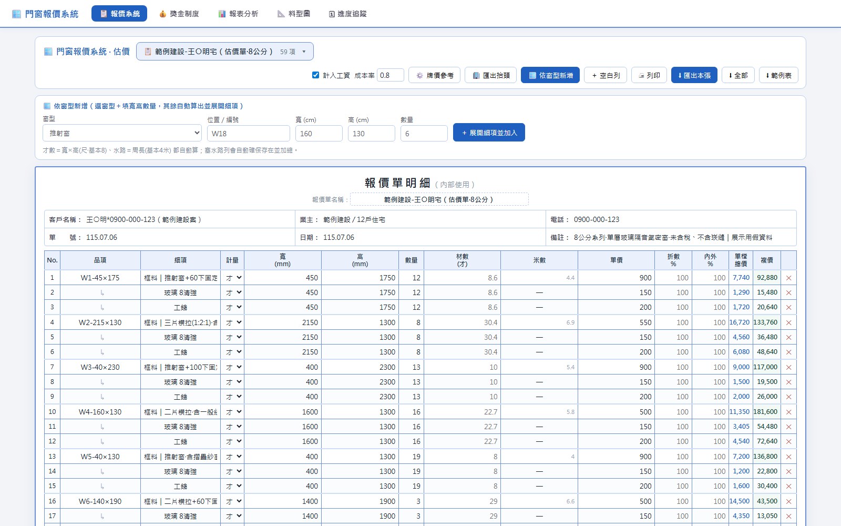The width and height of the screenshot is (841, 526).
Task: Delete row 2 with its red X
Action: pos(788,292)
